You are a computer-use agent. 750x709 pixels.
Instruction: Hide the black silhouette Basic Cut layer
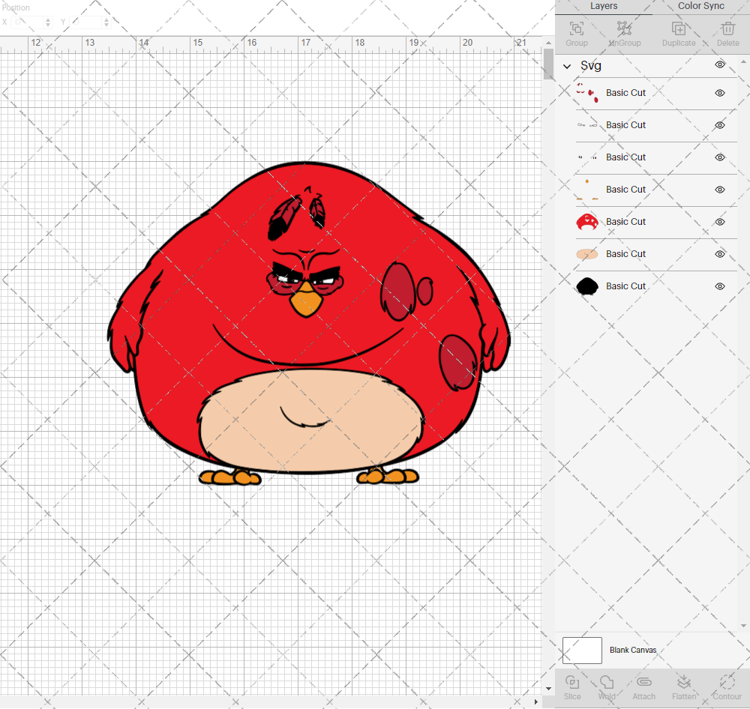(x=720, y=286)
